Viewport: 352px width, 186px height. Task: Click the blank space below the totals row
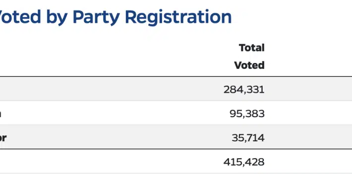coord(176,180)
